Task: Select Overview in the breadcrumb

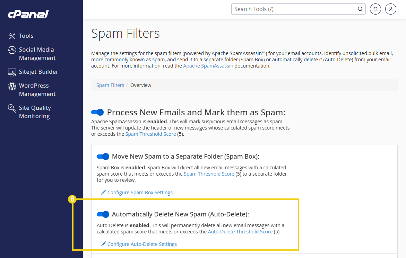Action: [x=140, y=85]
